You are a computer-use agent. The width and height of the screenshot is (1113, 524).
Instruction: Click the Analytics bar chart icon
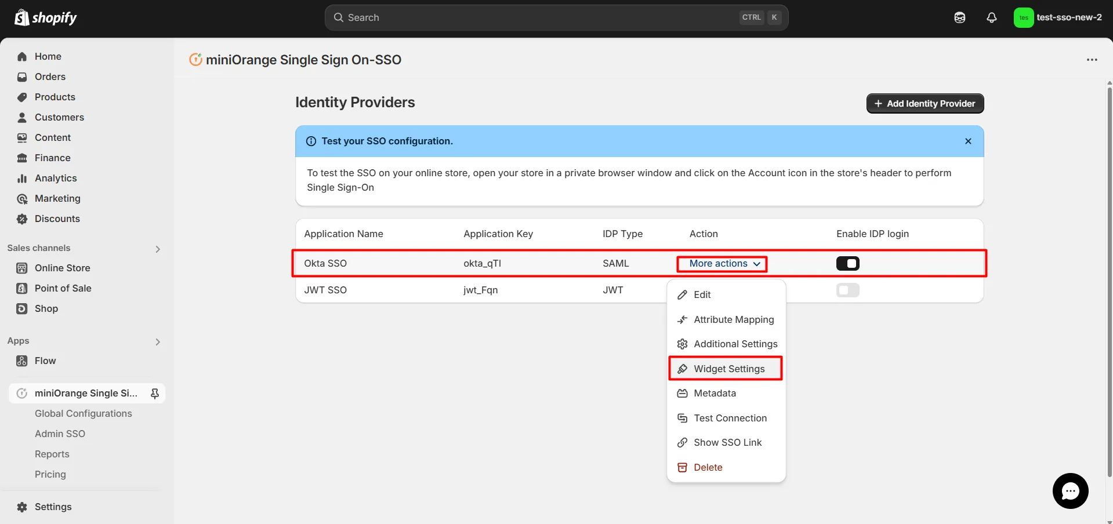[22, 178]
